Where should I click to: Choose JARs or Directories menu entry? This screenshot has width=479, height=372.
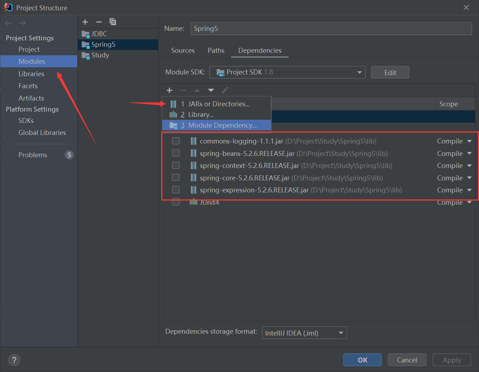[217, 104]
